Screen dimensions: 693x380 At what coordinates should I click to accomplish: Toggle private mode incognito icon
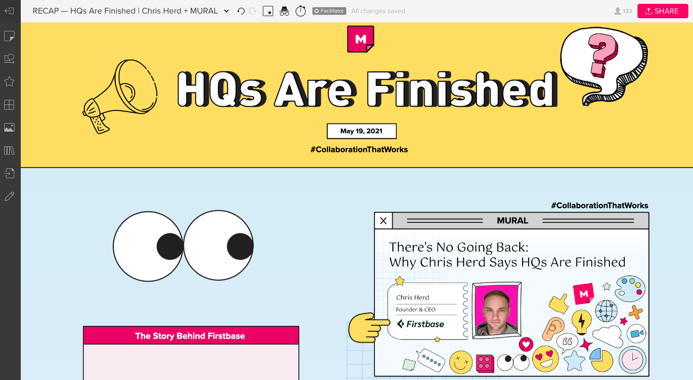point(284,11)
